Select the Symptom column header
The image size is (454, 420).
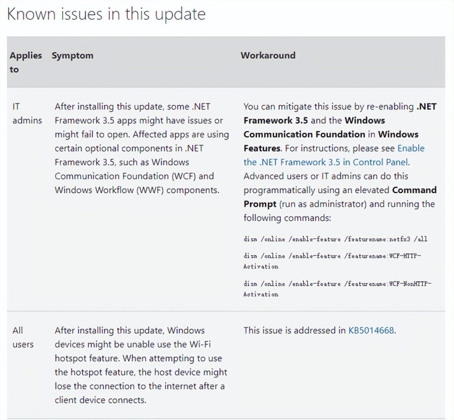coord(72,55)
